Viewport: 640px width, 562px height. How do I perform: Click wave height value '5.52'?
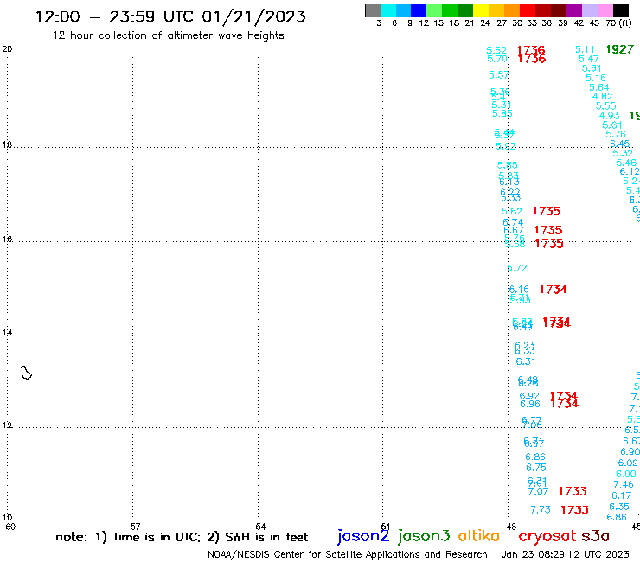tap(496, 50)
